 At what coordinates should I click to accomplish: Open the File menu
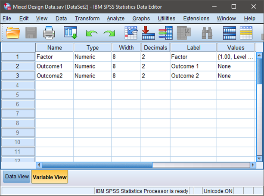click(x=7, y=19)
